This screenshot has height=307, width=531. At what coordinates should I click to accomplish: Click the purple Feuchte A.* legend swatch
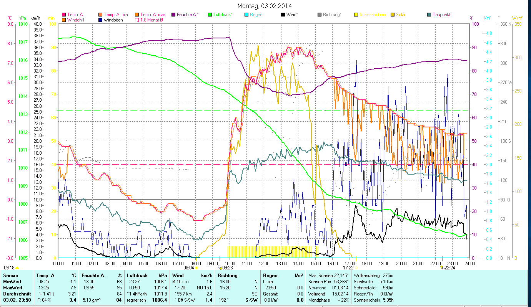173,15
